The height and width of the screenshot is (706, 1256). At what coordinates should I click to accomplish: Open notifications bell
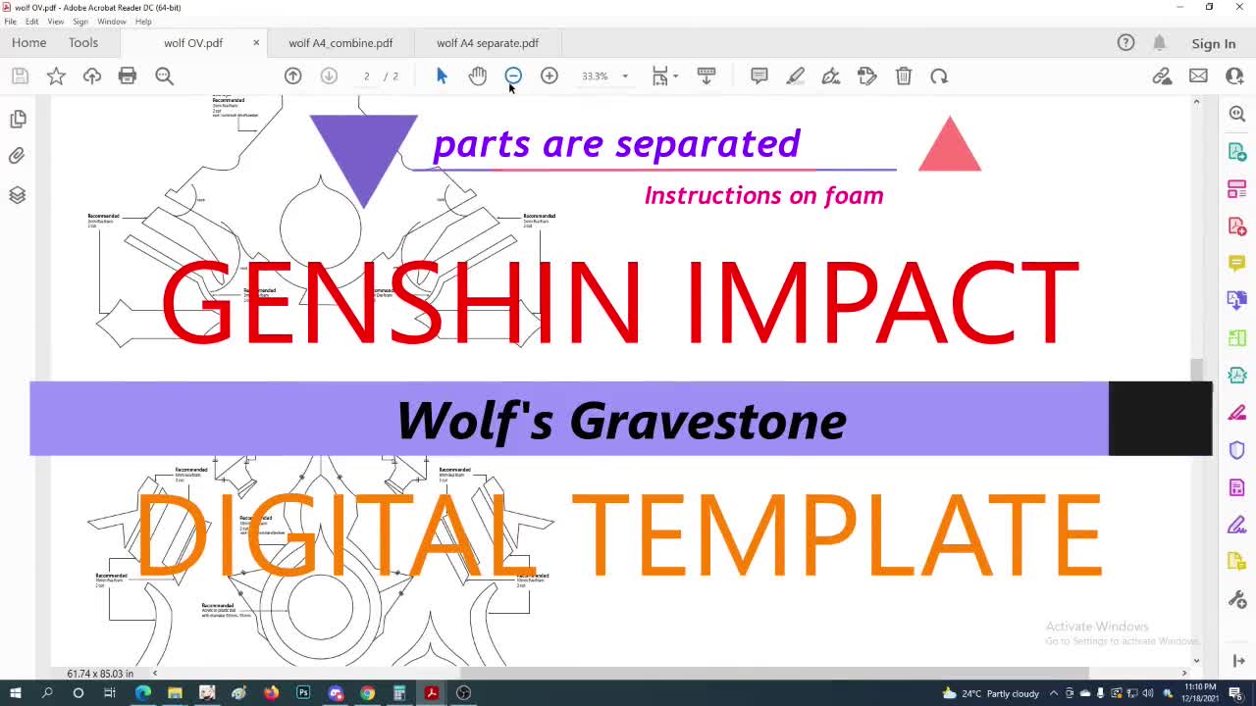click(x=1159, y=43)
